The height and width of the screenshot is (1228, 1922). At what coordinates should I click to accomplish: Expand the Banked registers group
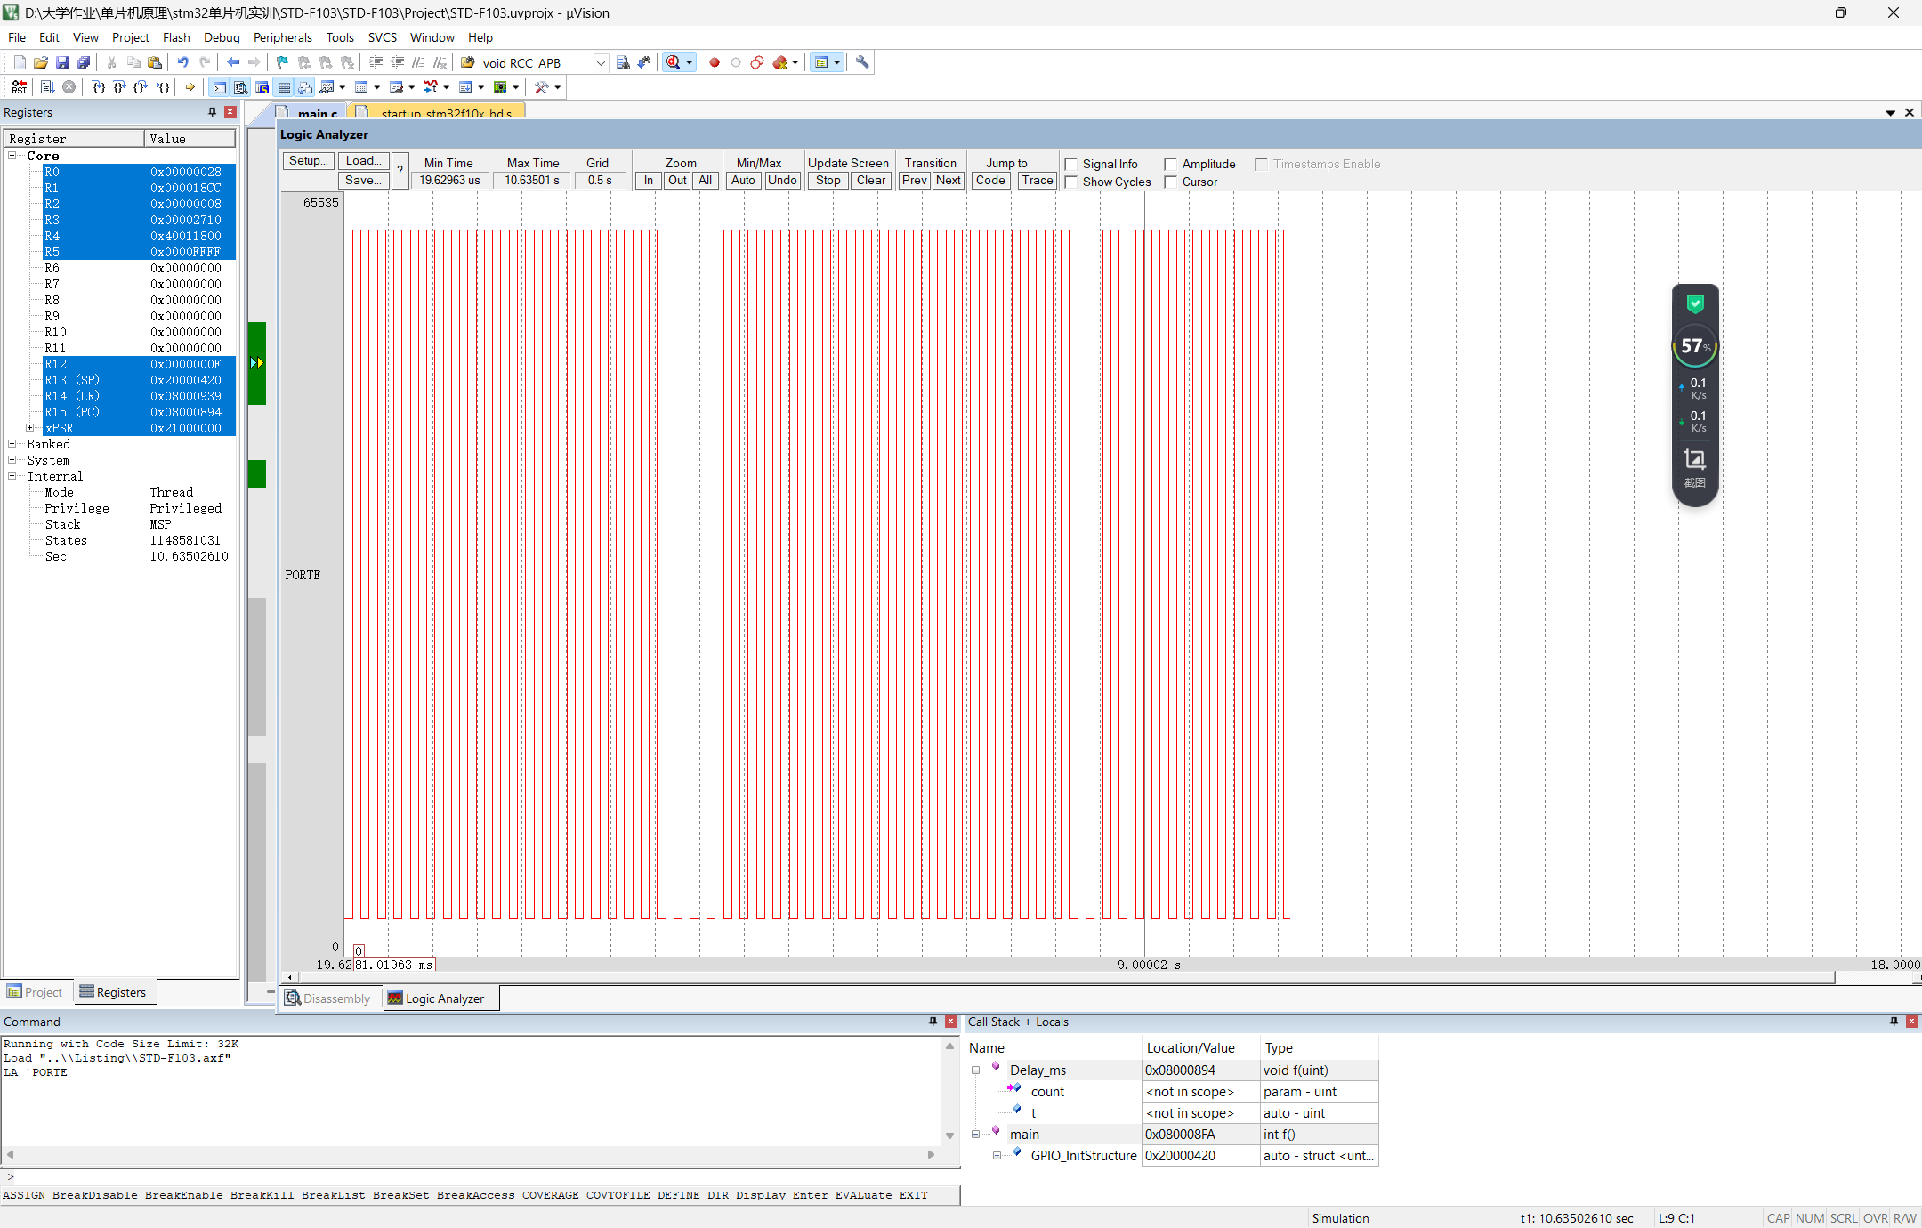click(x=12, y=444)
